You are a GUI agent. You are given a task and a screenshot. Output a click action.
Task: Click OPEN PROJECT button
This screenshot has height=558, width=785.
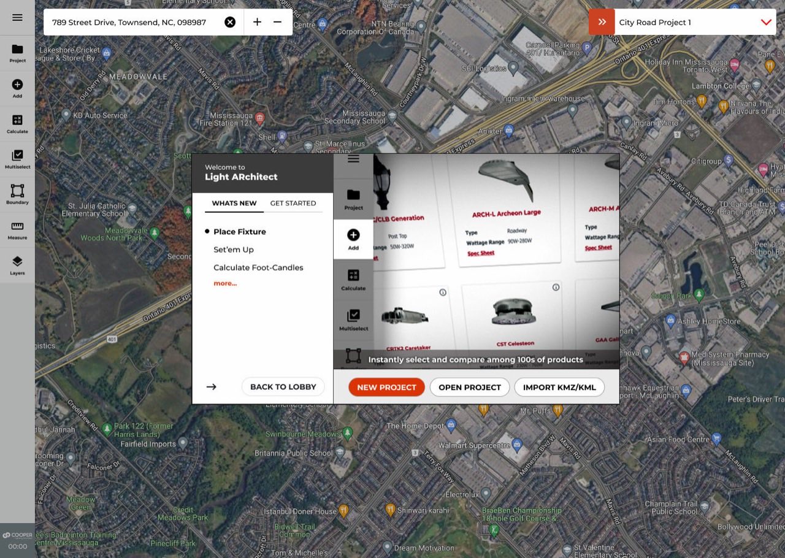coord(470,387)
